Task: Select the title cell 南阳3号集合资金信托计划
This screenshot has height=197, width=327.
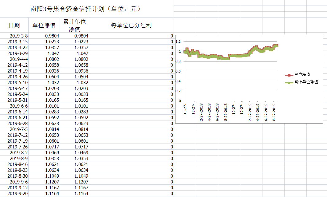Action: [87, 9]
